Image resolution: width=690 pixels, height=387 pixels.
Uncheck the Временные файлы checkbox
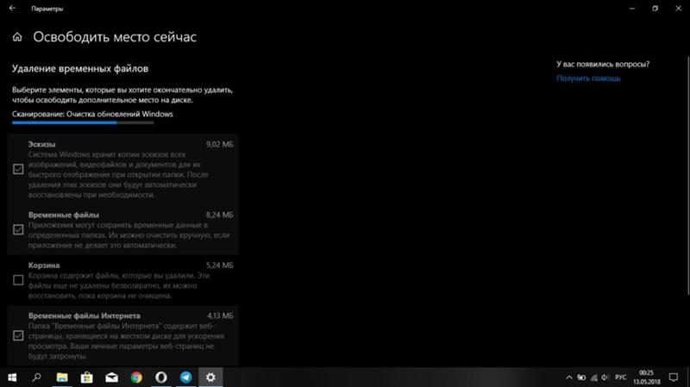pos(18,229)
